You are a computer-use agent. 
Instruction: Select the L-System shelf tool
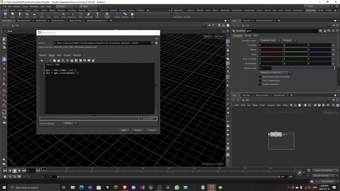117,15
